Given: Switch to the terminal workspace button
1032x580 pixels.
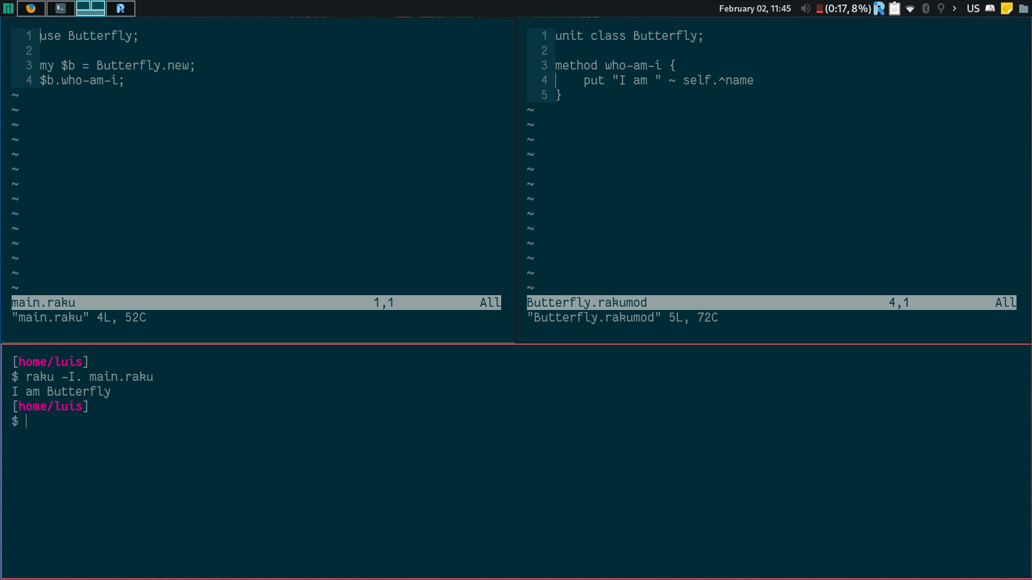Looking at the screenshot, I should click(x=61, y=8).
